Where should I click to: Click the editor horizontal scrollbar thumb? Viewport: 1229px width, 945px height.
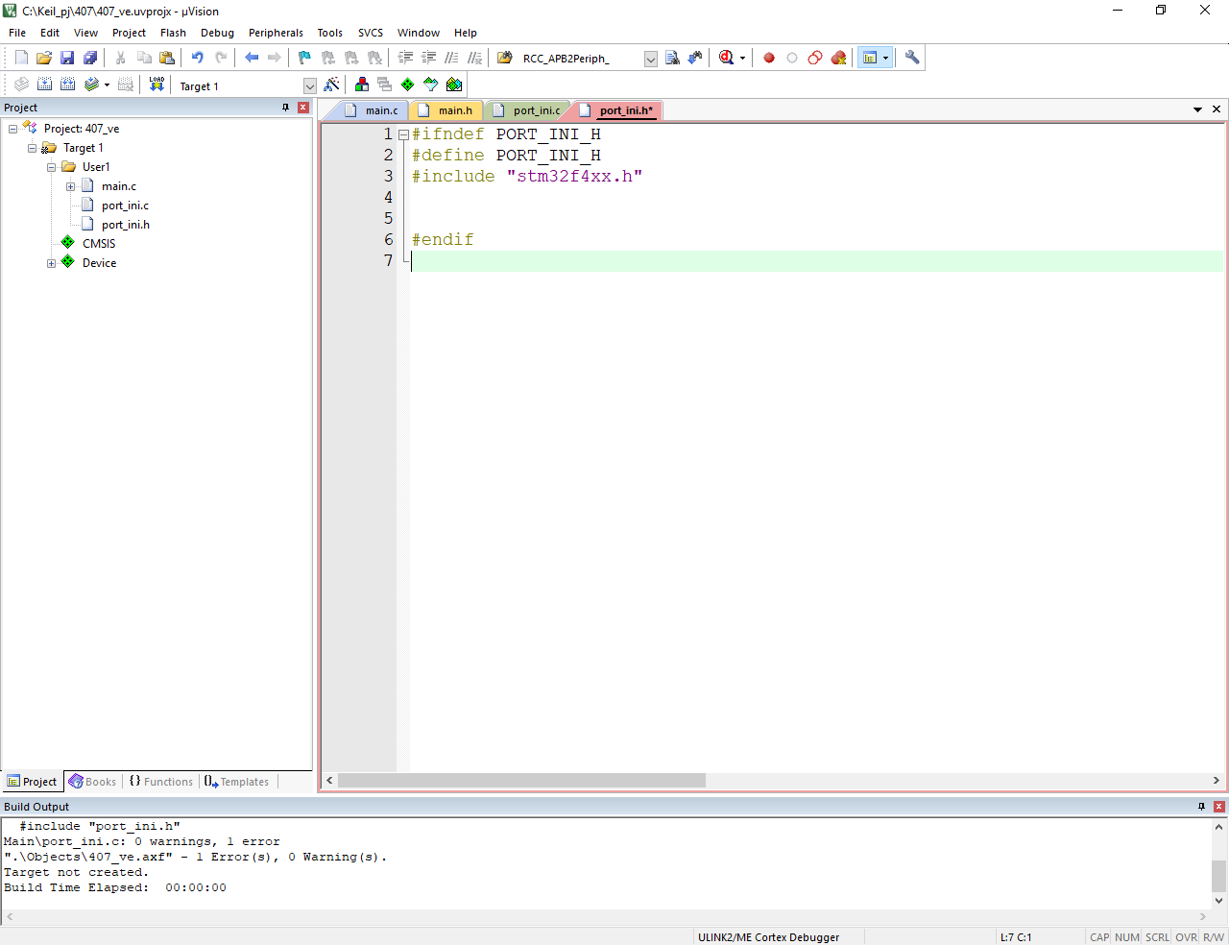[x=521, y=781]
